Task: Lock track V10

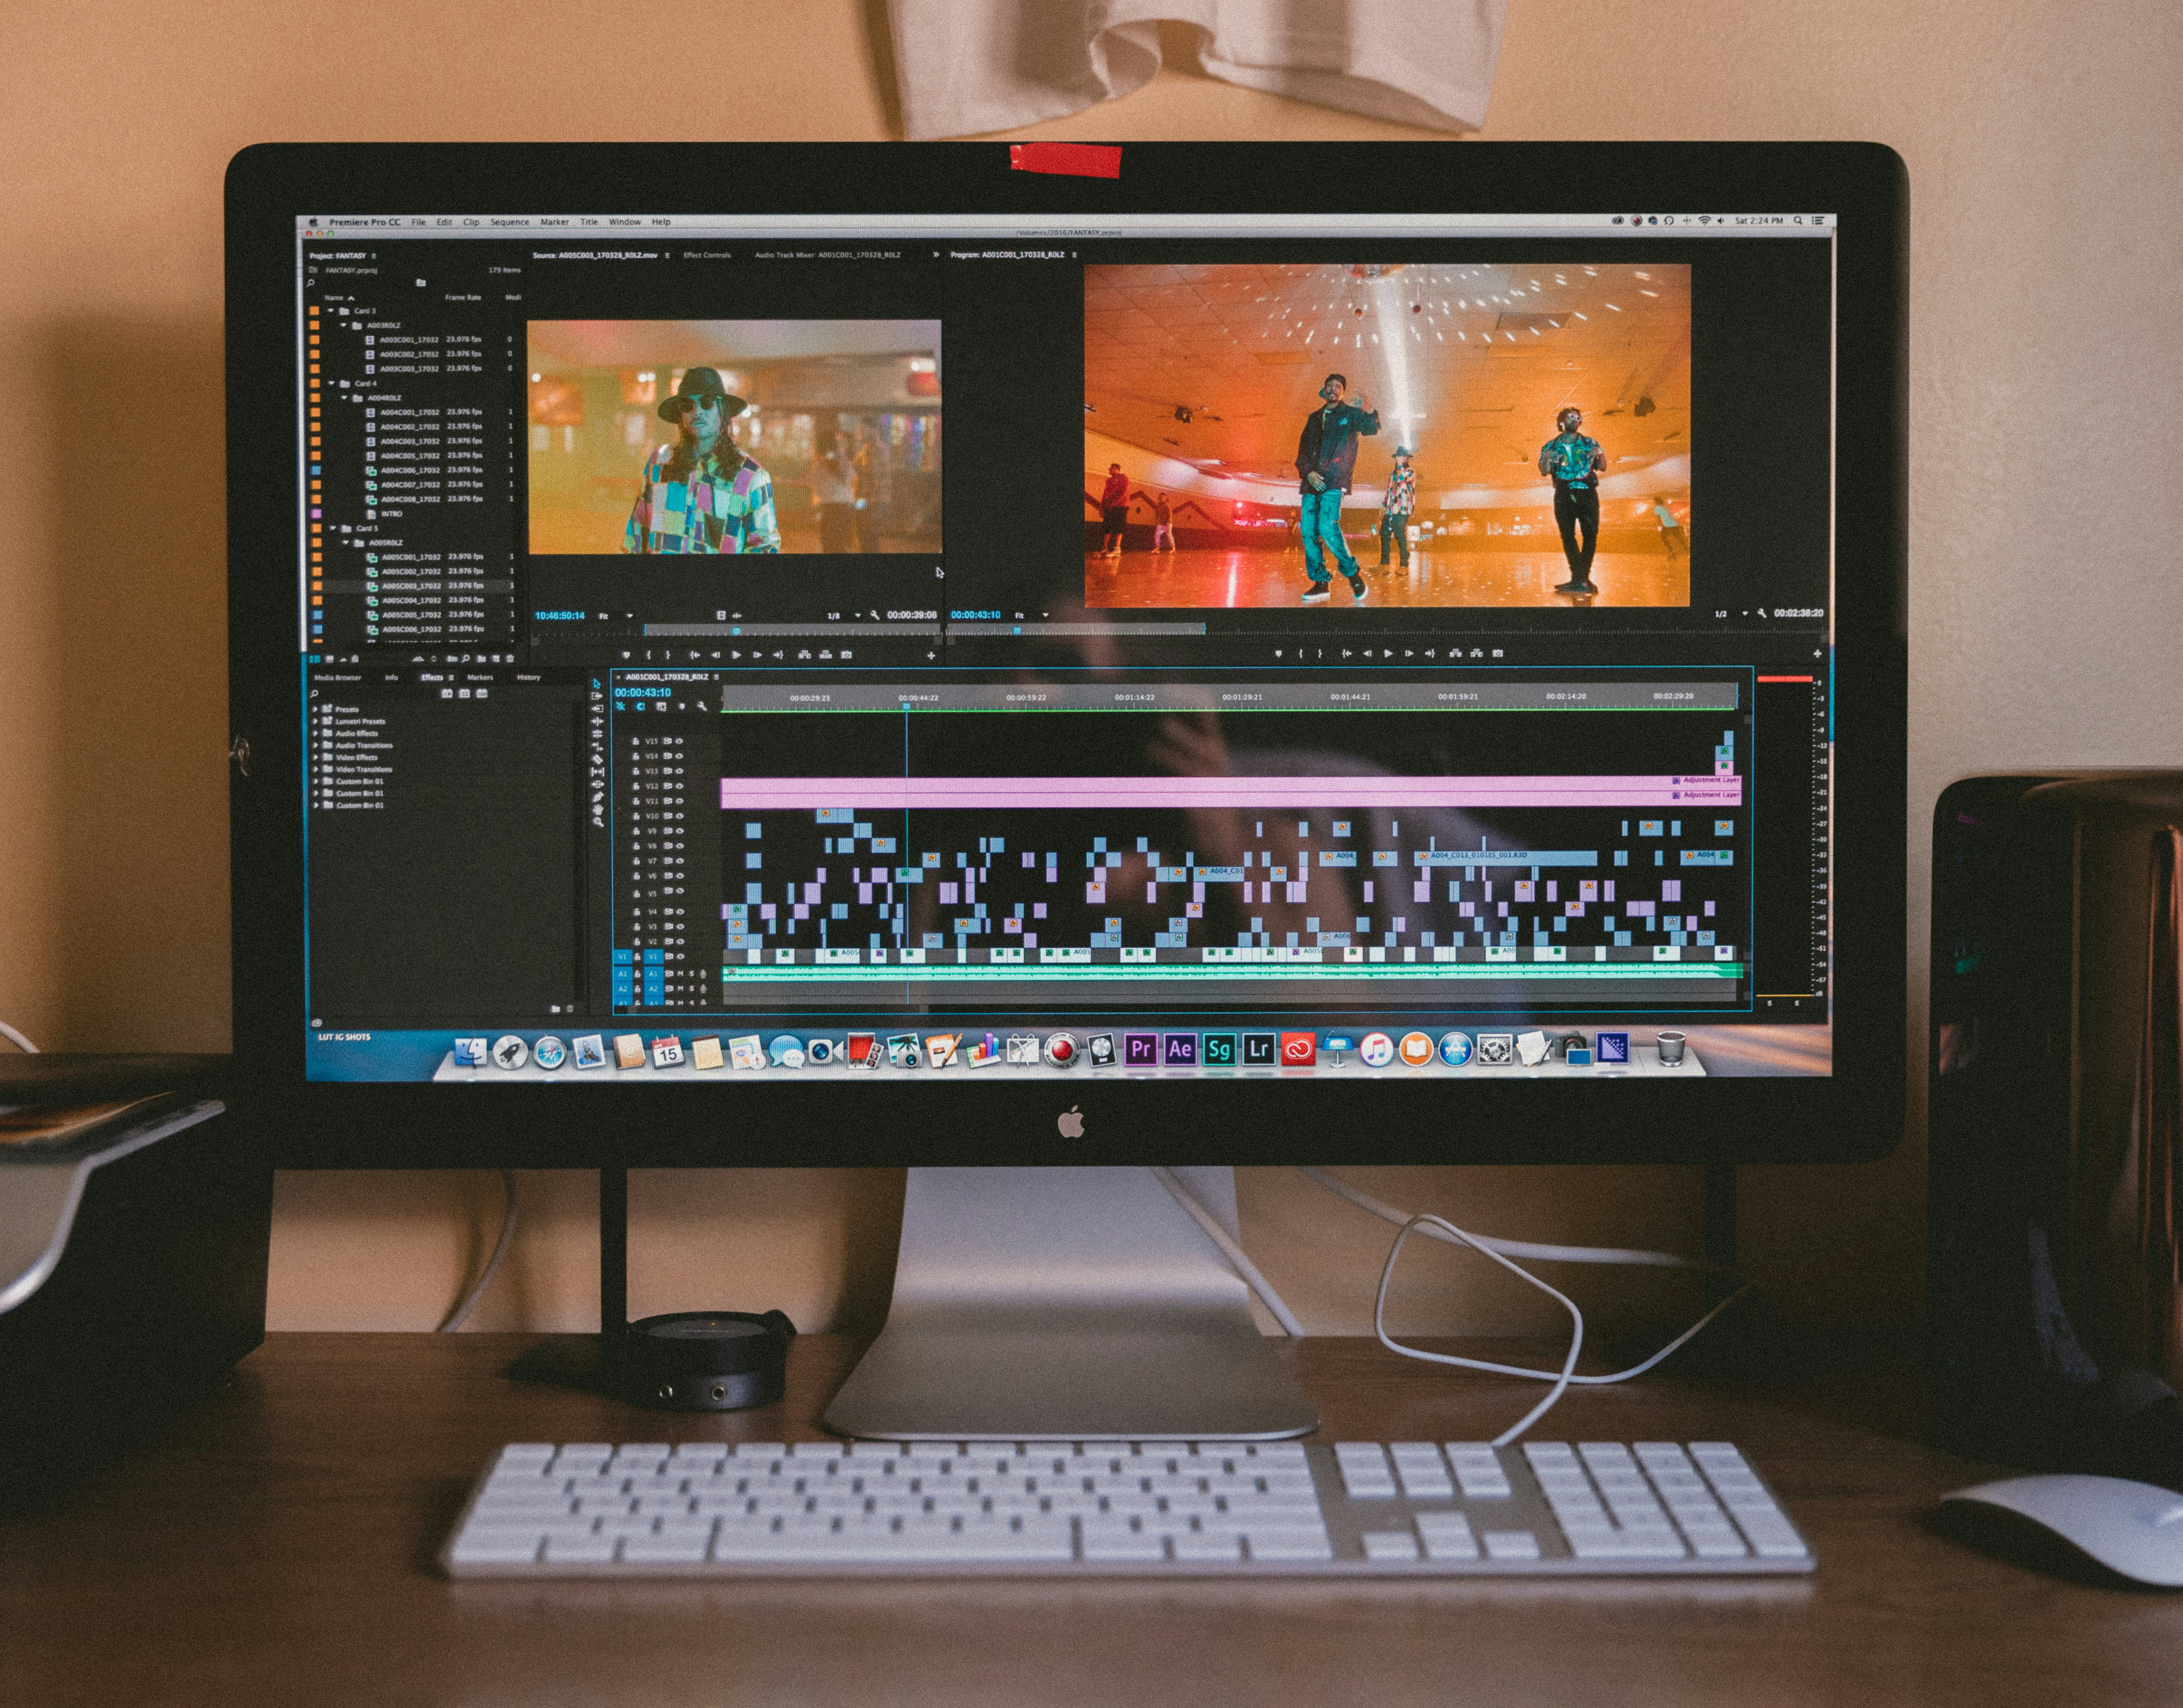Action: pos(636,816)
